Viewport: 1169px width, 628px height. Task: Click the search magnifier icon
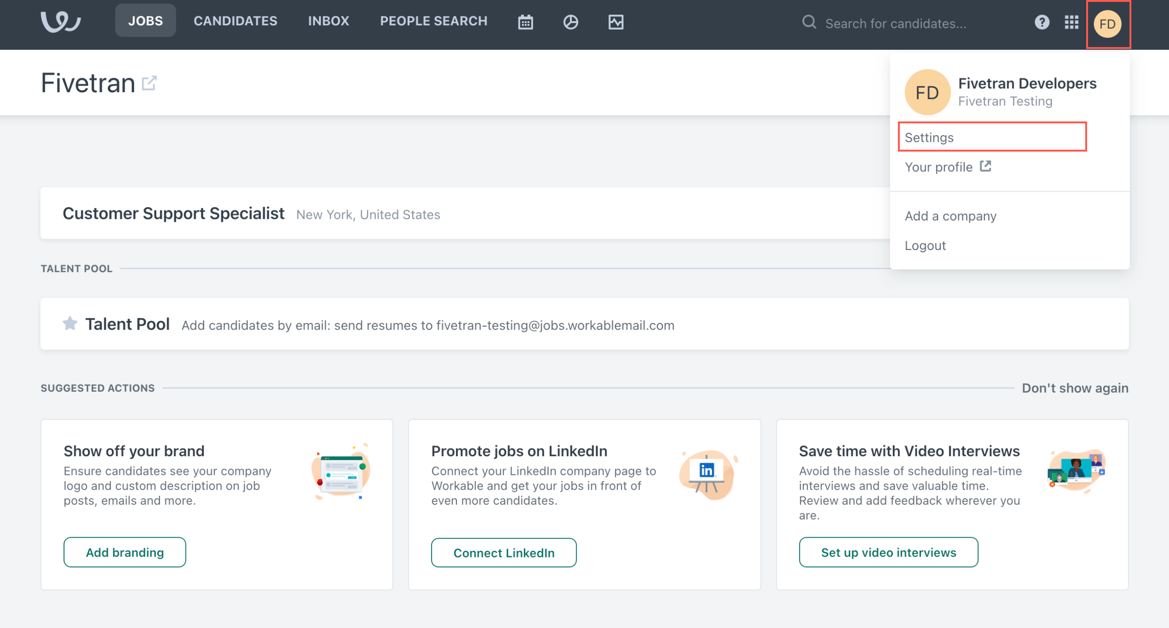(809, 22)
